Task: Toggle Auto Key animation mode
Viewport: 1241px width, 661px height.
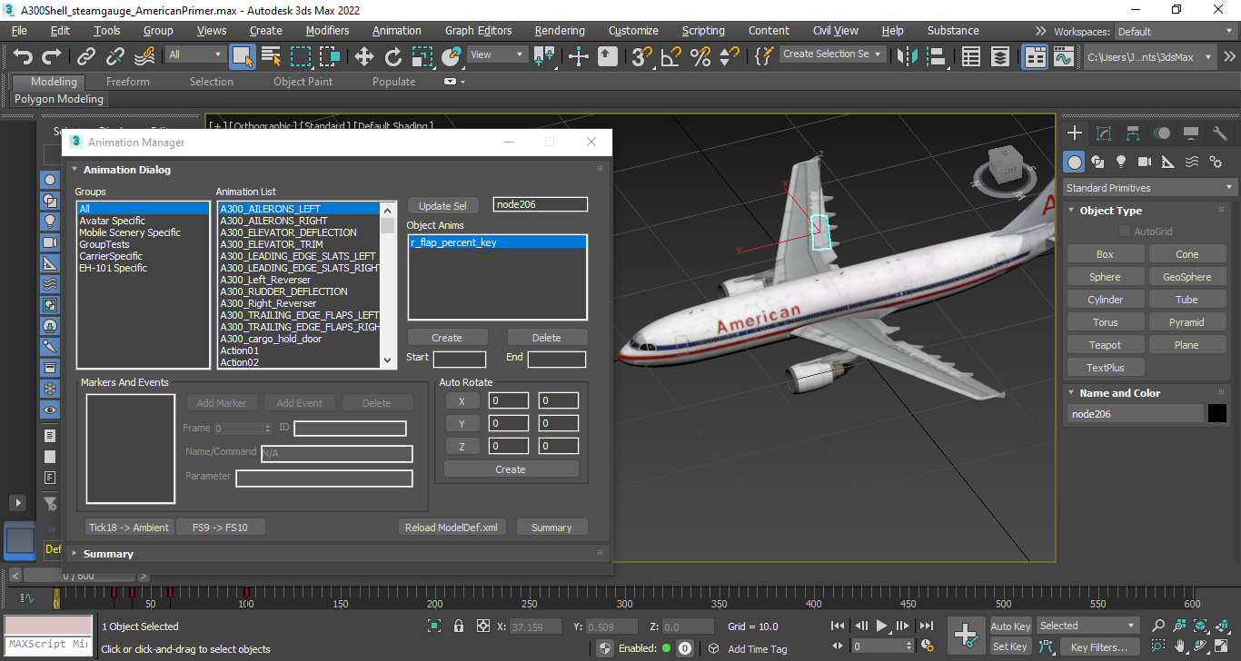Action: pos(1010,626)
